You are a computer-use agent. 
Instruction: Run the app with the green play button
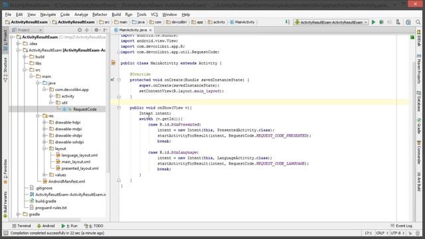coord(373,22)
